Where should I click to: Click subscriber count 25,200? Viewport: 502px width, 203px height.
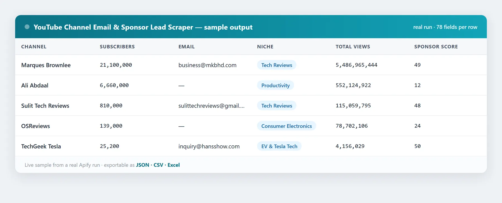click(109, 146)
